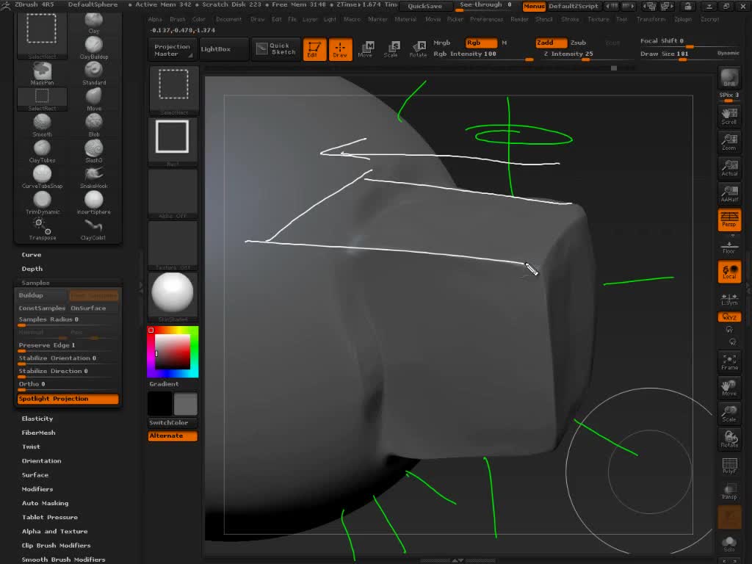Image resolution: width=752 pixels, height=564 pixels.
Task: Toggle Rgb paint mode
Action: tap(481, 43)
